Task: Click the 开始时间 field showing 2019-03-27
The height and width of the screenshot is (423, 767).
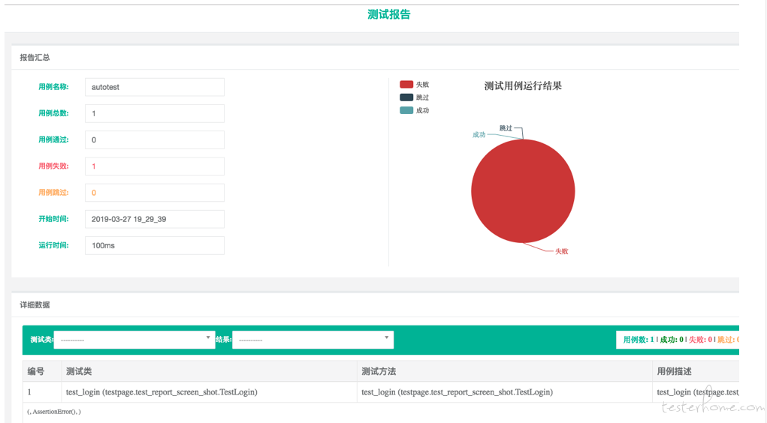Action: coord(155,219)
